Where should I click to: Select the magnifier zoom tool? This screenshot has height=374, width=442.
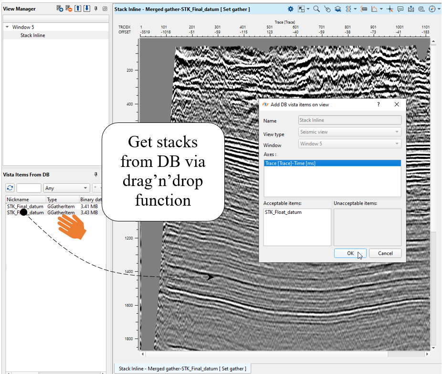(316, 9)
